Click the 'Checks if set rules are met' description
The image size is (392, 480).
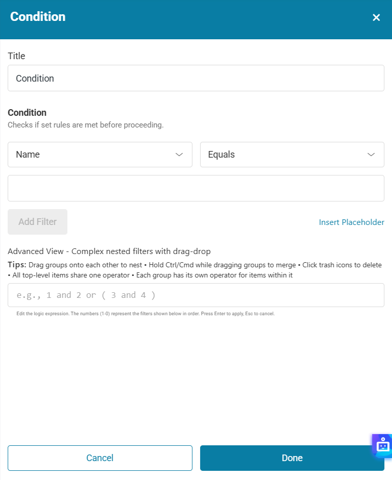(86, 124)
